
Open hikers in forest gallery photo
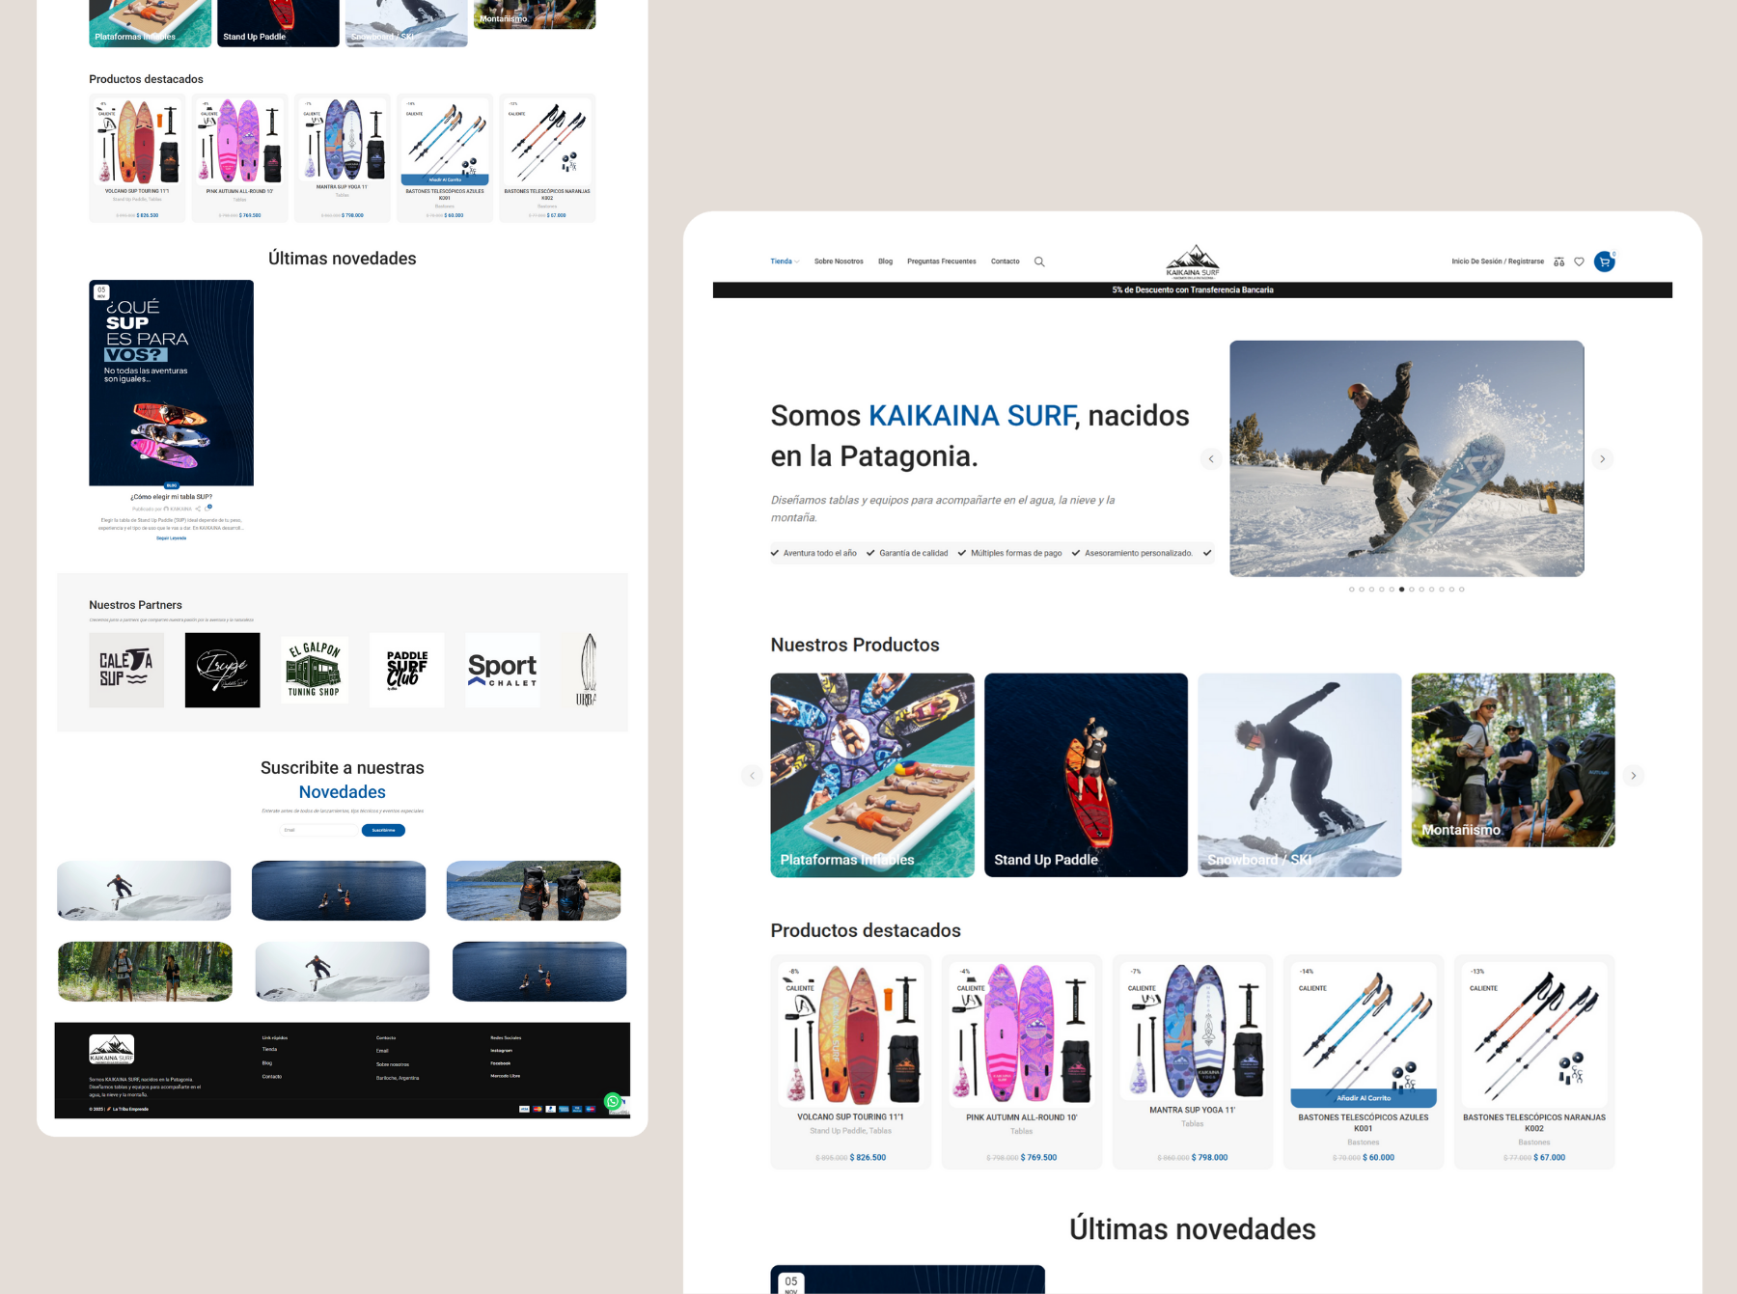tap(145, 972)
